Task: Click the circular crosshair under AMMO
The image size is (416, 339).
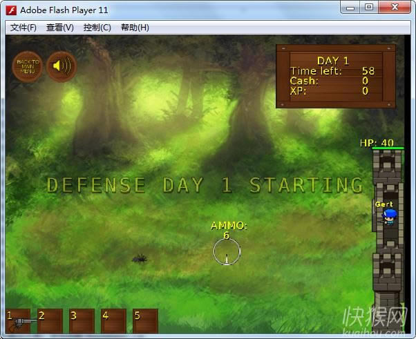Action: click(226, 251)
